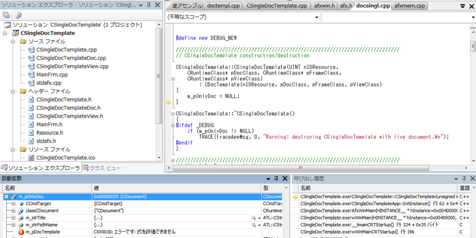476x238 pixels.
Task: Open Resource.h header file
Action: click(50, 132)
